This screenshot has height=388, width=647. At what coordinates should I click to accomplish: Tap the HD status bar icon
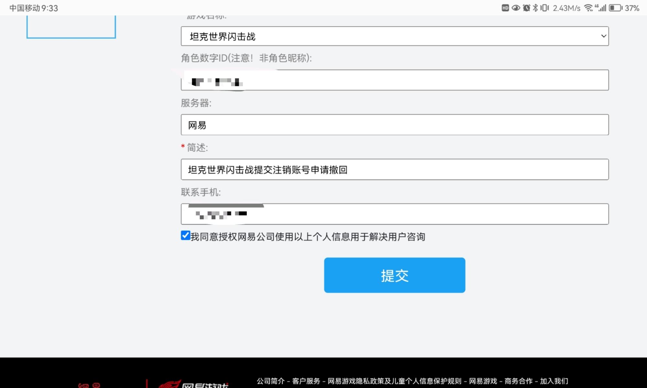[x=505, y=8]
